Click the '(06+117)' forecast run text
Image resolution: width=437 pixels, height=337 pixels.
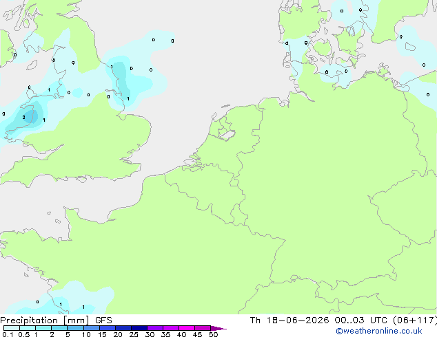(x=415, y=320)
